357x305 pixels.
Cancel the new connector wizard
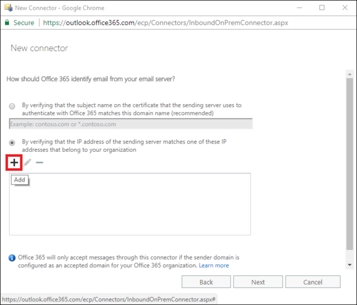[313, 282]
